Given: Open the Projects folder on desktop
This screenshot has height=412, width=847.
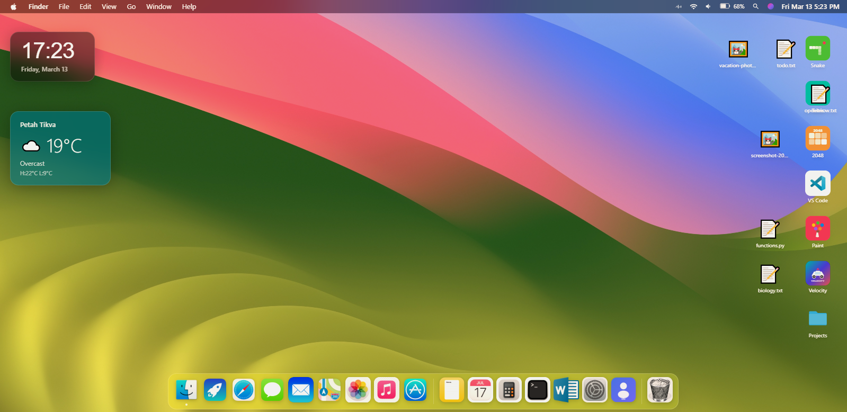Looking at the screenshot, I should click(x=818, y=319).
